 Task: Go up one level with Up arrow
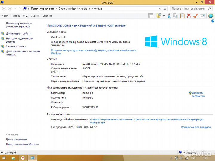(x=20, y=9)
